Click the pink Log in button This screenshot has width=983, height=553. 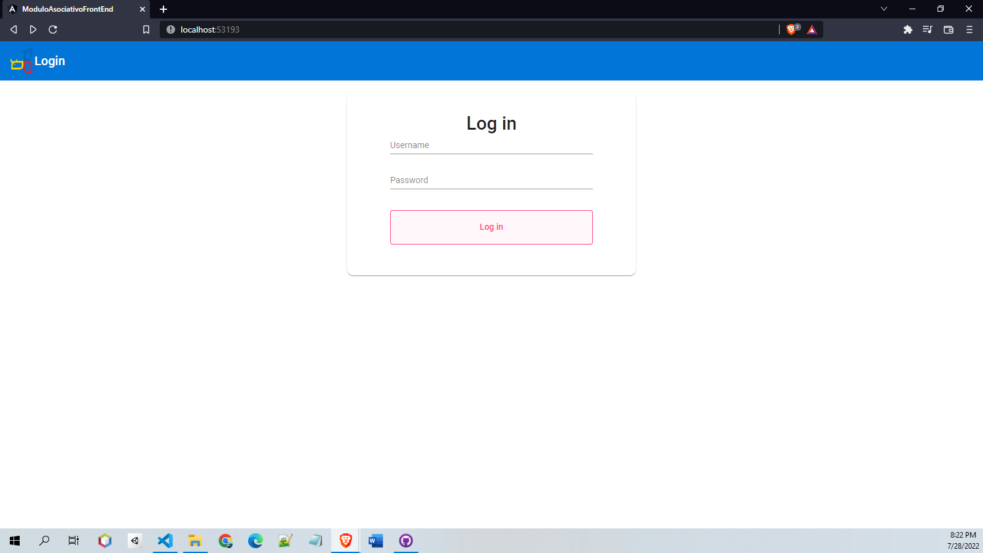click(491, 227)
